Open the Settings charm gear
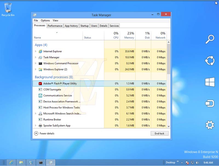The width and height of the screenshot is (219, 166). click(210, 125)
